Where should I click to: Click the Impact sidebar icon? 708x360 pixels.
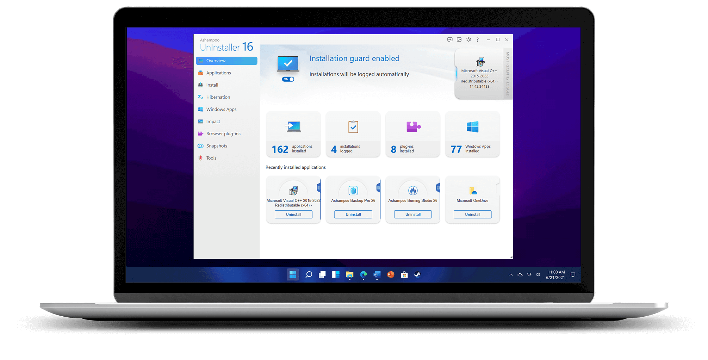[x=200, y=121]
